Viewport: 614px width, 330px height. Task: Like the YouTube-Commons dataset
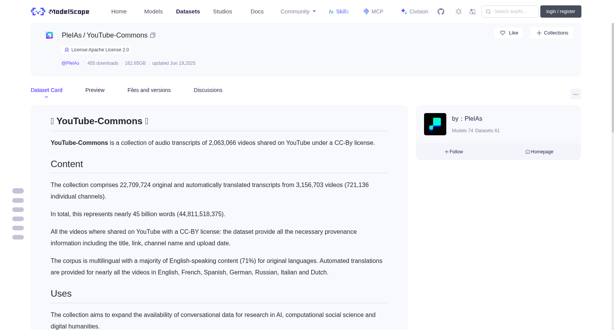click(x=508, y=33)
